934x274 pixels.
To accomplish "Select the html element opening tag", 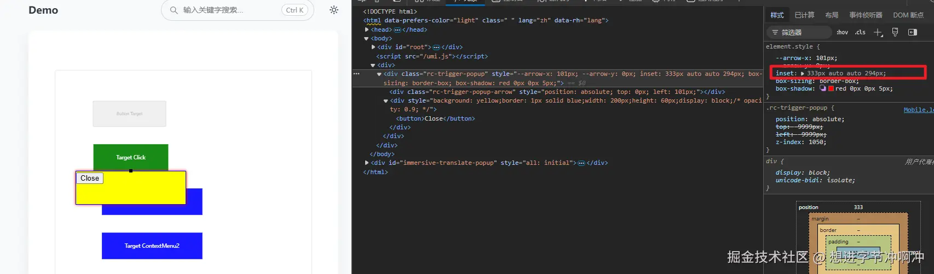I will [486, 21].
